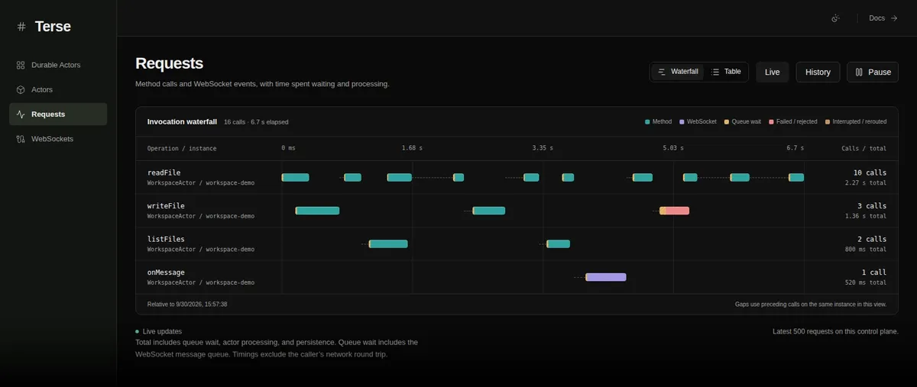Click the first readFile call bar
This screenshot has width=917, height=387.
295,177
